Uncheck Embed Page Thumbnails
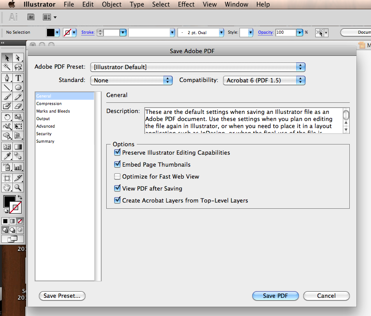 (x=117, y=164)
